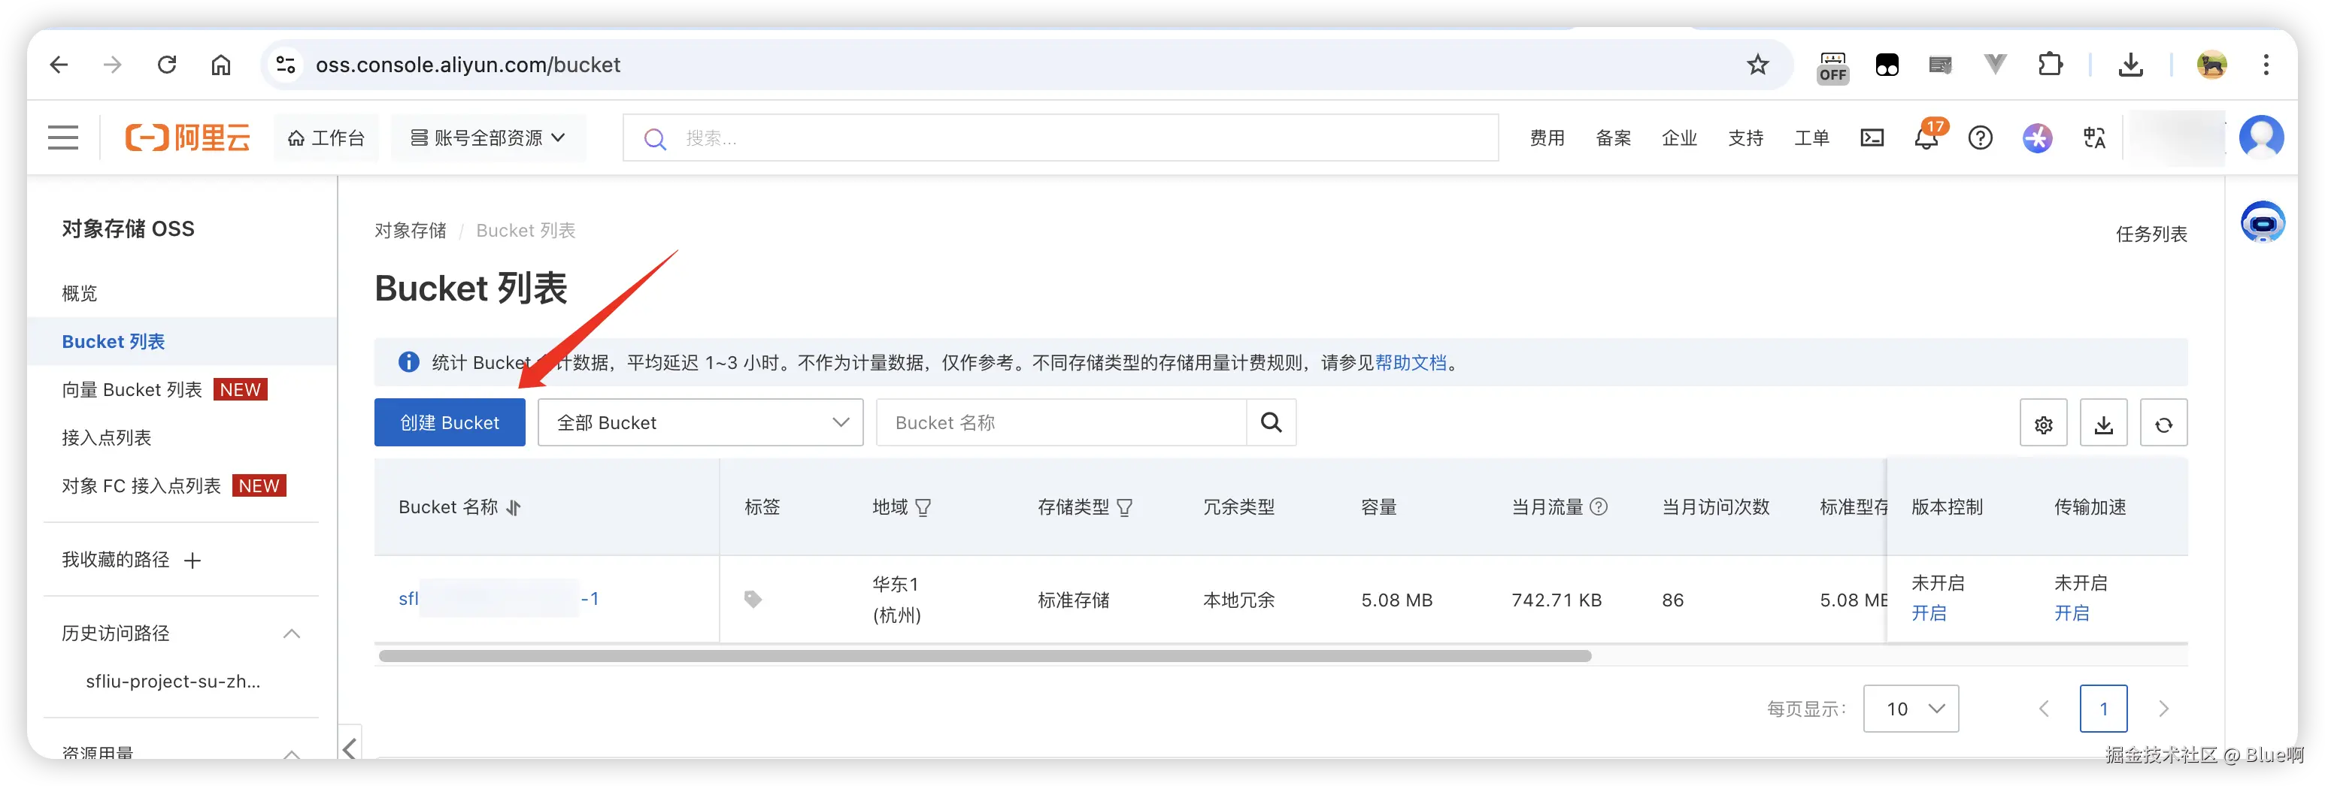Viewport: 2325px width, 786px height.
Task: View site information icon in address bar
Action: pos(286,65)
